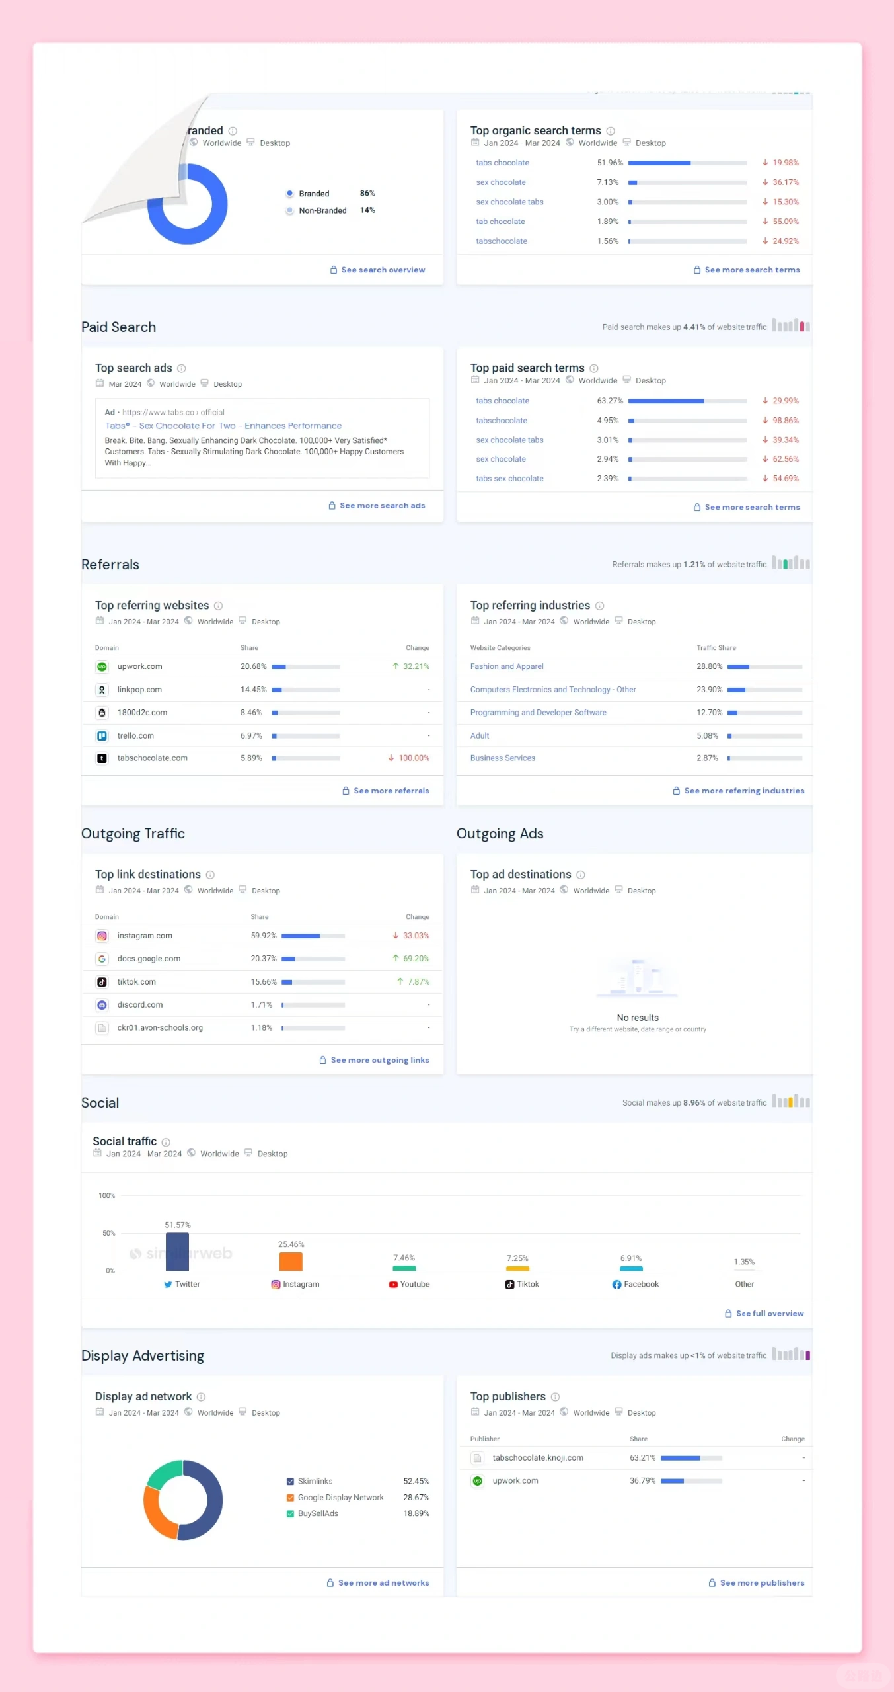Click info icon beside Display ad network
Screen dimensions: 894x1692
pos(202,1397)
